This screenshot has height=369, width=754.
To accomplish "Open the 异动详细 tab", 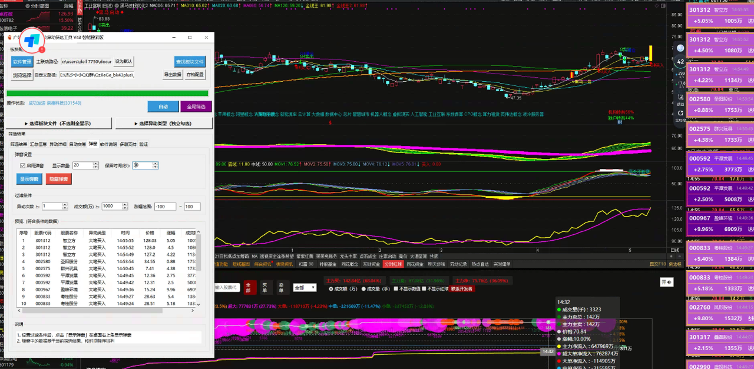I will click(58, 144).
